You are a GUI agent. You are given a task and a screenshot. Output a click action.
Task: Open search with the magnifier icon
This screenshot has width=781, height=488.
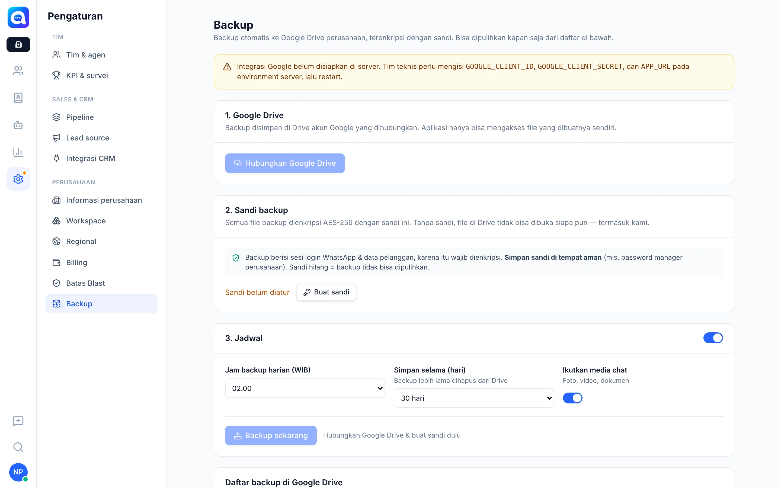(x=18, y=447)
